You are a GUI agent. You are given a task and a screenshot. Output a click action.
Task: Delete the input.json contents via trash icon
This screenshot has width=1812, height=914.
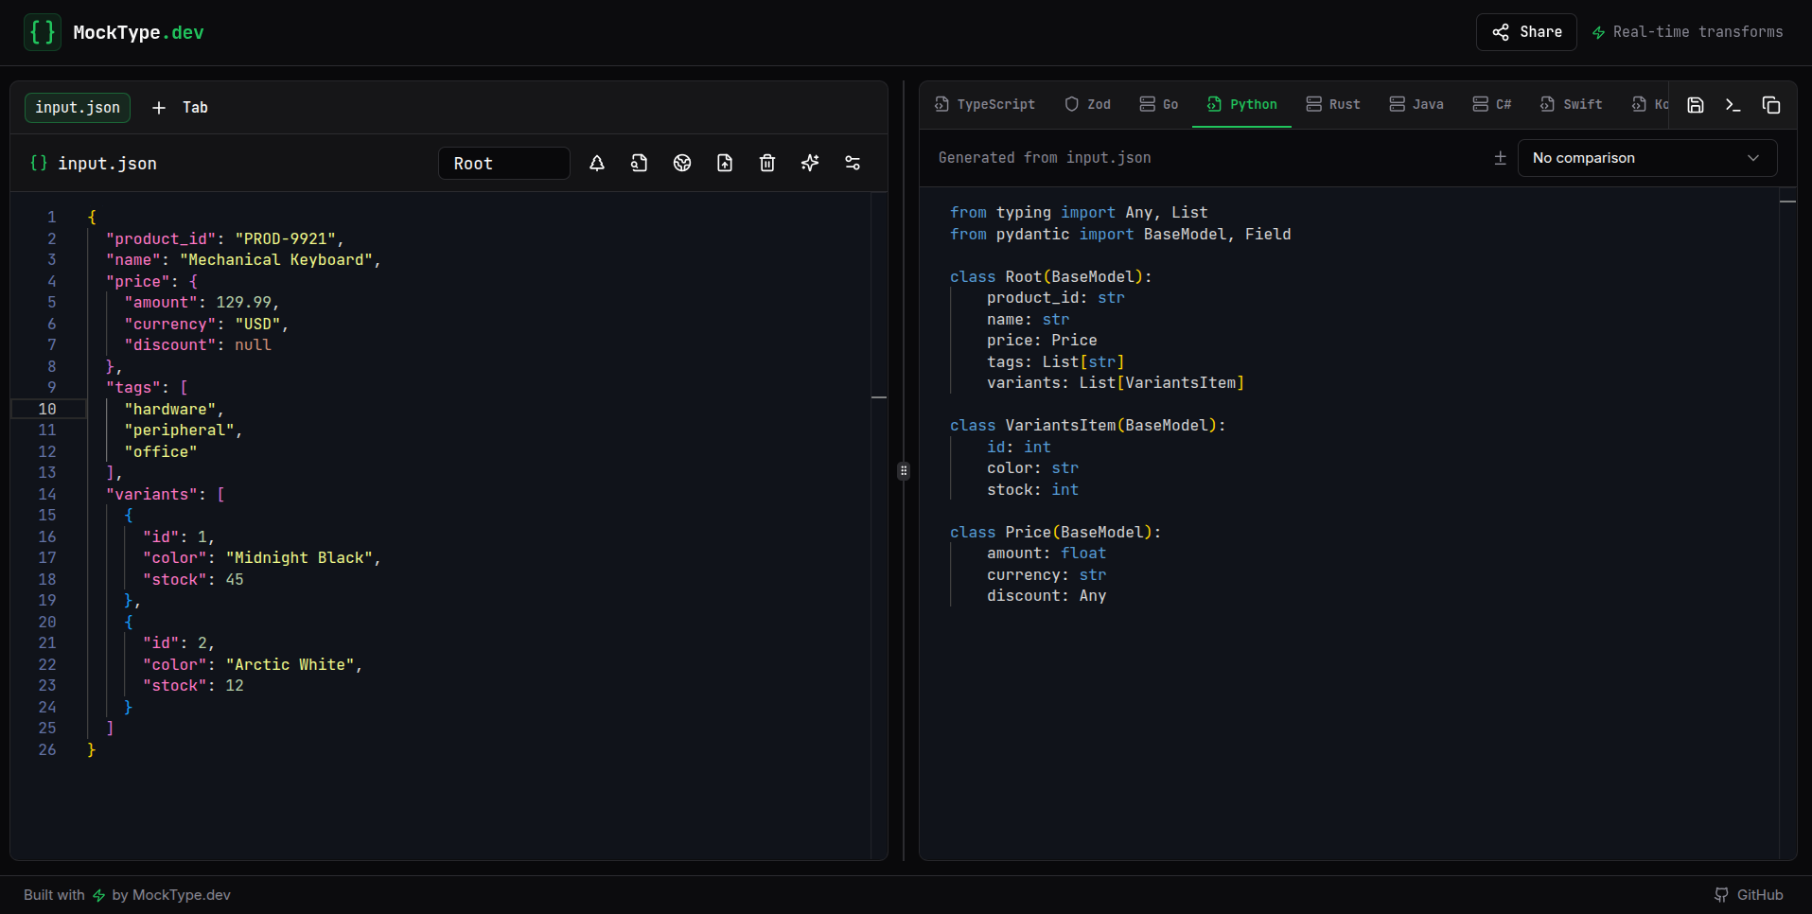767,163
